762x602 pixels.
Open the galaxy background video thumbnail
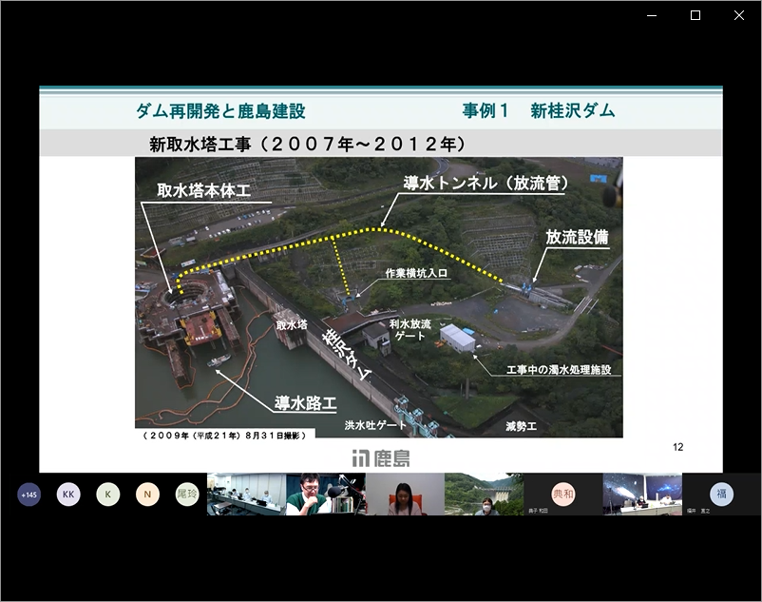point(642,495)
